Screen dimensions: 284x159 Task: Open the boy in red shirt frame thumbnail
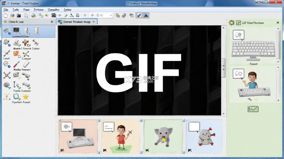click(x=120, y=136)
